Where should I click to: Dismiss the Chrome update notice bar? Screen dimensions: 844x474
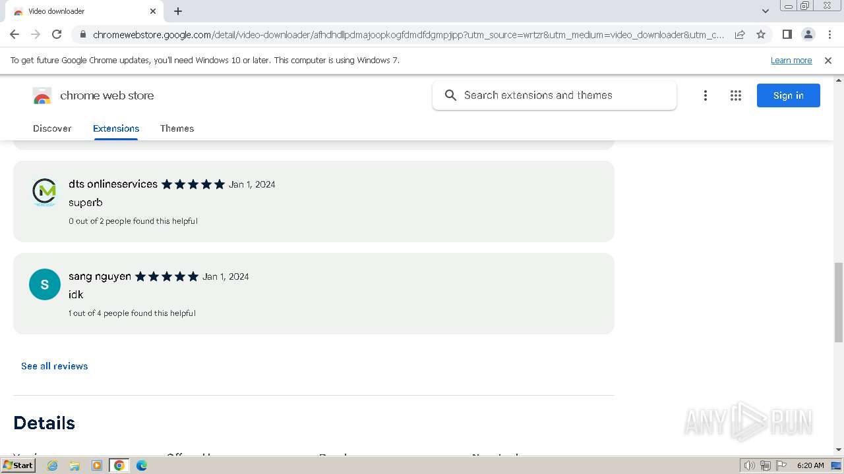tap(828, 61)
